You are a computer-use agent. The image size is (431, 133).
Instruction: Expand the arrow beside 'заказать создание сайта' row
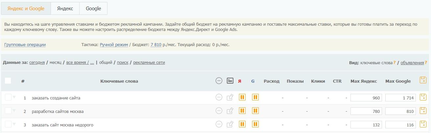[x=14, y=97]
